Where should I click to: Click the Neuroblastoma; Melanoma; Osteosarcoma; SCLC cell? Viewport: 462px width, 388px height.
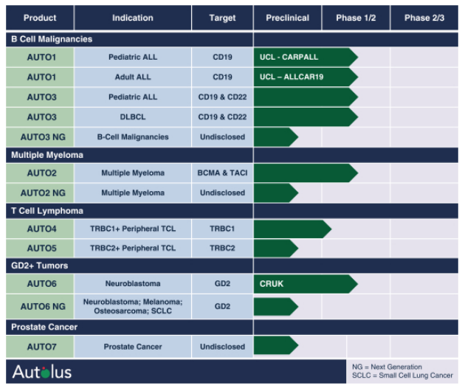click(x=133, y=306)
